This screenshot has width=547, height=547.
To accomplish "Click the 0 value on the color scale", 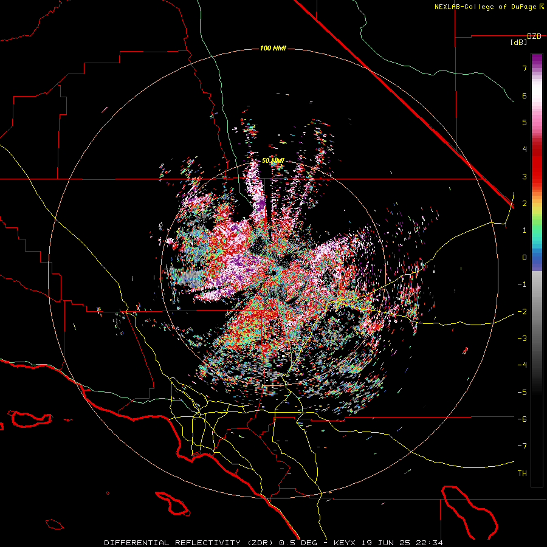I will 525,258.
